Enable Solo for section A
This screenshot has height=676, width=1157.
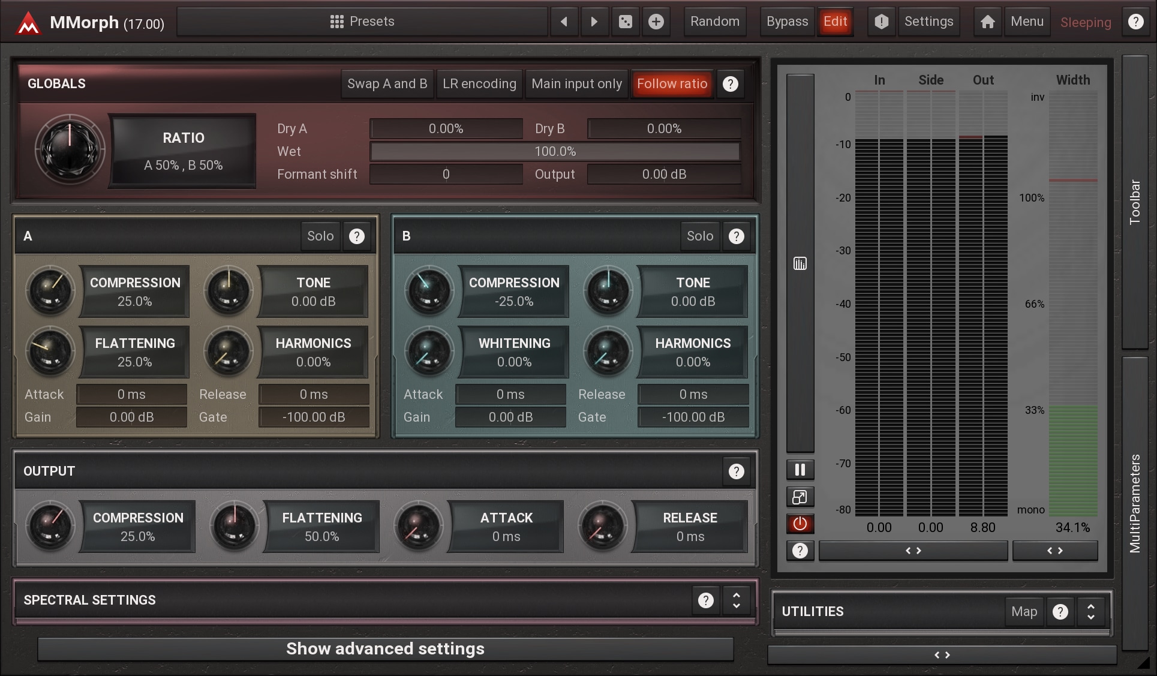(x=320, y=236)
